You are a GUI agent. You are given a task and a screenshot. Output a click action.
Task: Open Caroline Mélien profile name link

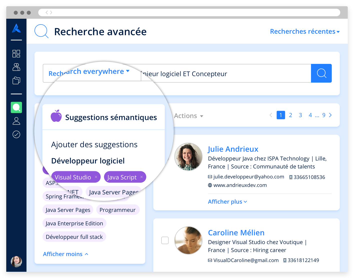236,233
